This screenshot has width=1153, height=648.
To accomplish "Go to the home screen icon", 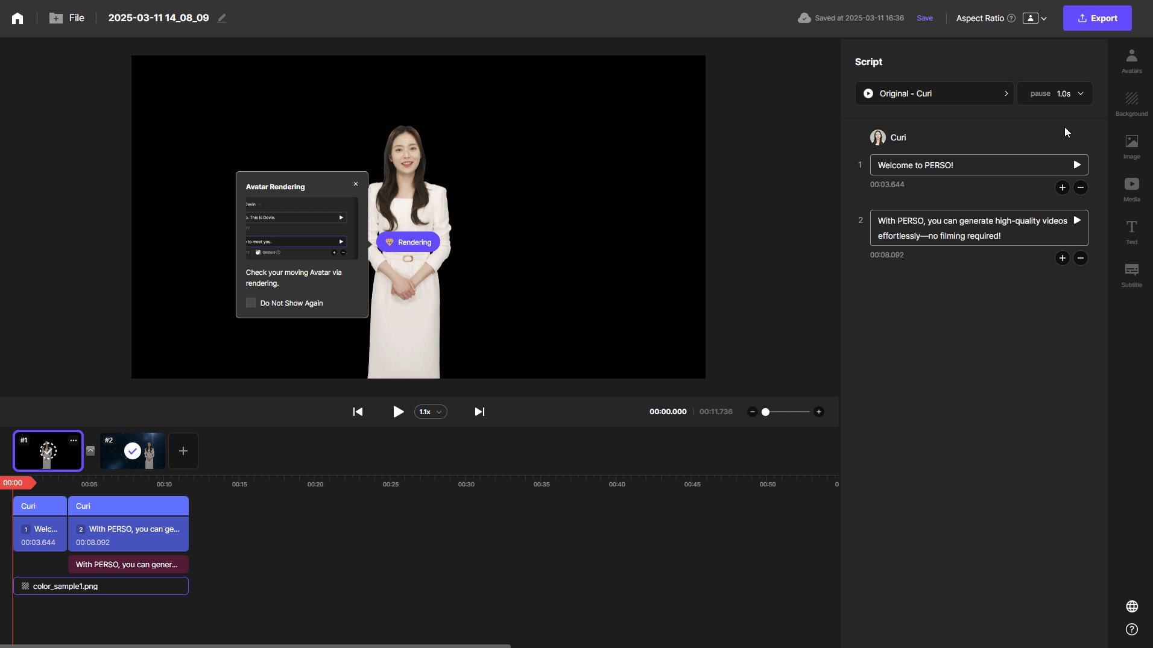I will point(17,18).
